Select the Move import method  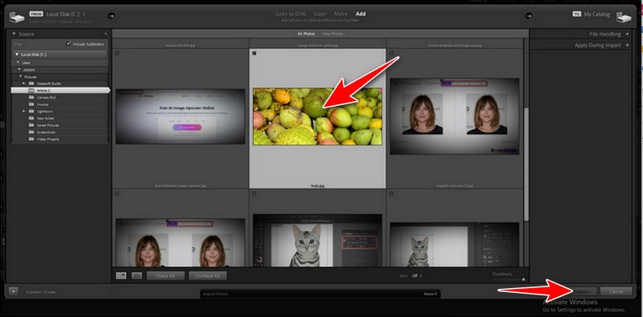pos(341,14)
